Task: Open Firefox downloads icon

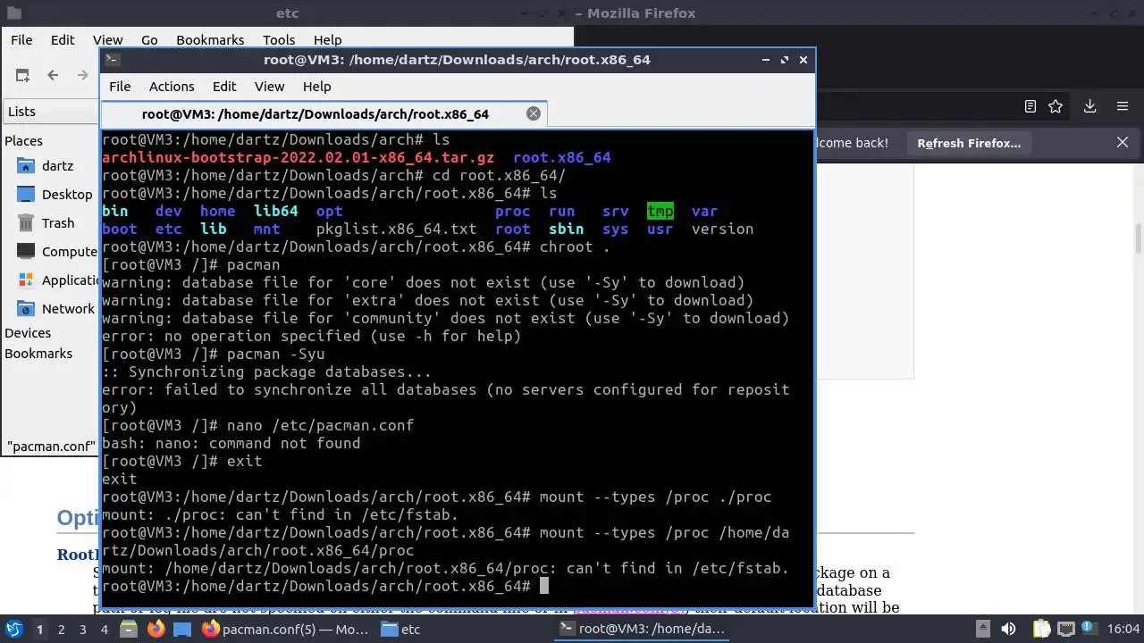Action: click(x=1089, y=106)
